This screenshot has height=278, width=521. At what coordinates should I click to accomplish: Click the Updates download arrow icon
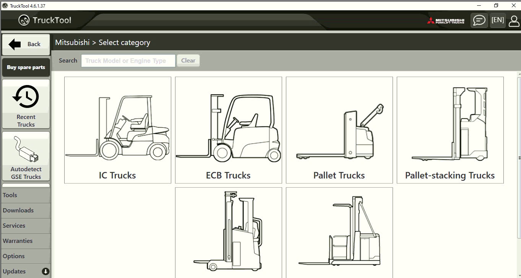[x=45, y=272]
